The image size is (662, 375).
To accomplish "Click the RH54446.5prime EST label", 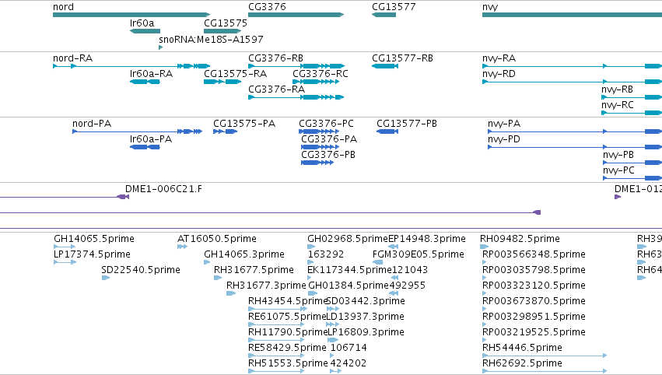I will click(522, 348).
